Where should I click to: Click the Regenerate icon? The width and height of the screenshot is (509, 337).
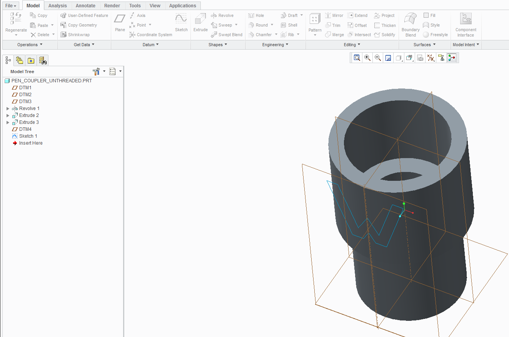[x=16, y=19]
